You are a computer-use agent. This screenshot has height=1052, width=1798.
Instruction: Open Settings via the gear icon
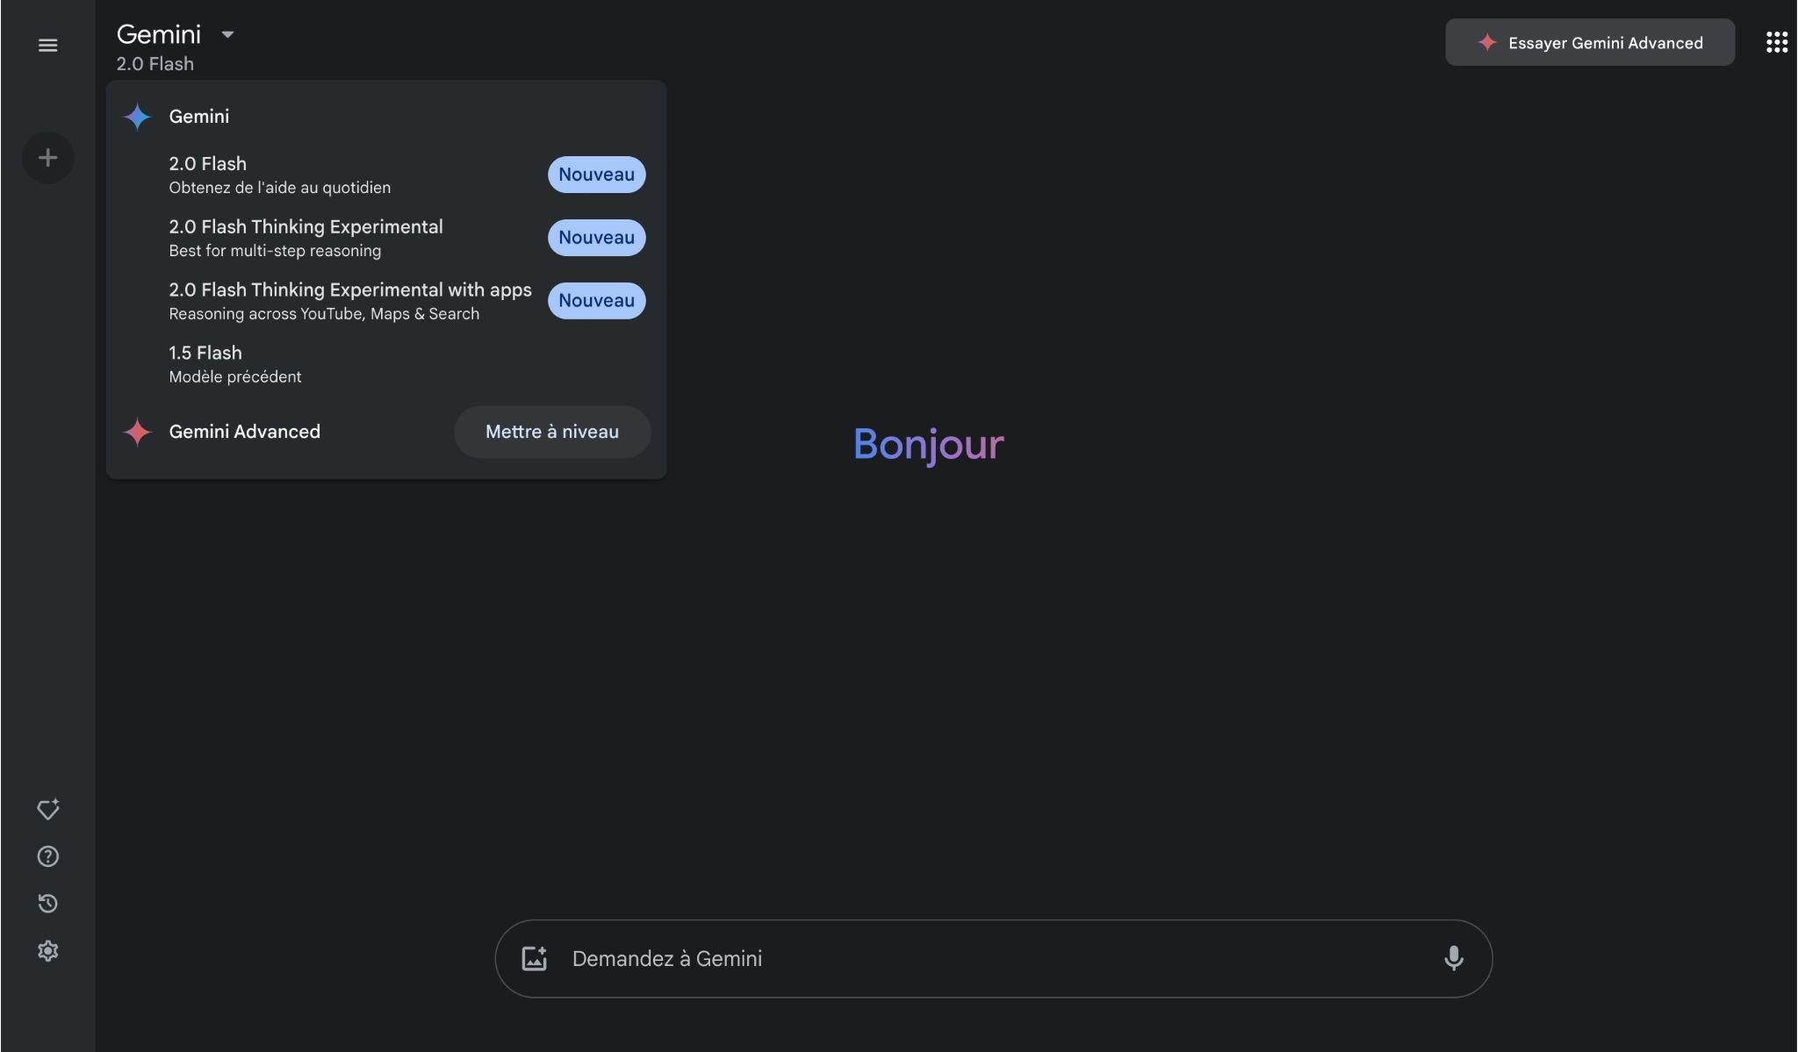[x=47, y=951]
